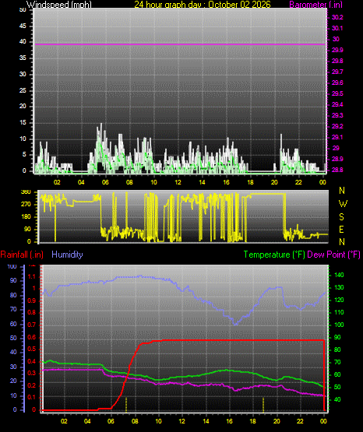Click the red 1.1 rainfall axis value
This screenshot has width=363, height=432.
tap(32, 276)
